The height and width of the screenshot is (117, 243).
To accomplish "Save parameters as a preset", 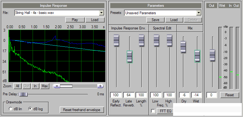I will click(155, 20).
